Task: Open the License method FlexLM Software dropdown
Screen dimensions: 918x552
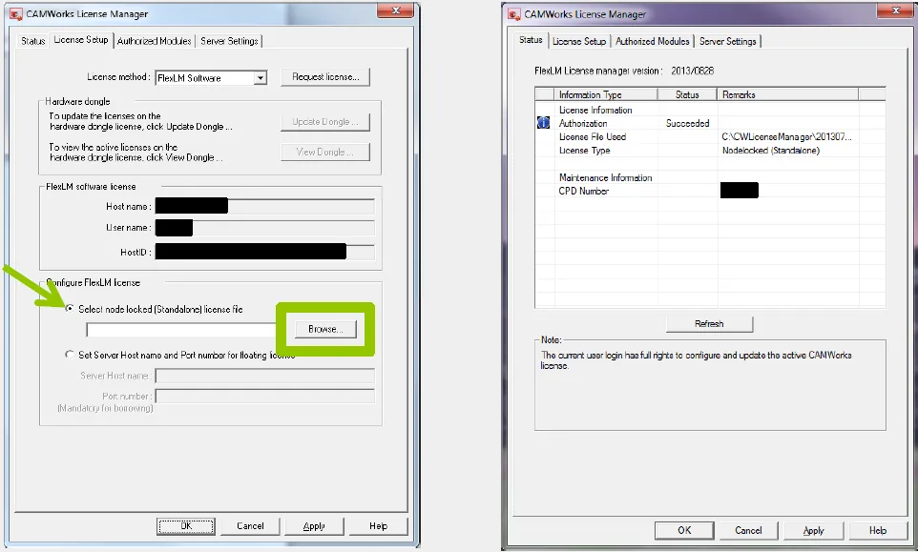Action: click(211, 78)
